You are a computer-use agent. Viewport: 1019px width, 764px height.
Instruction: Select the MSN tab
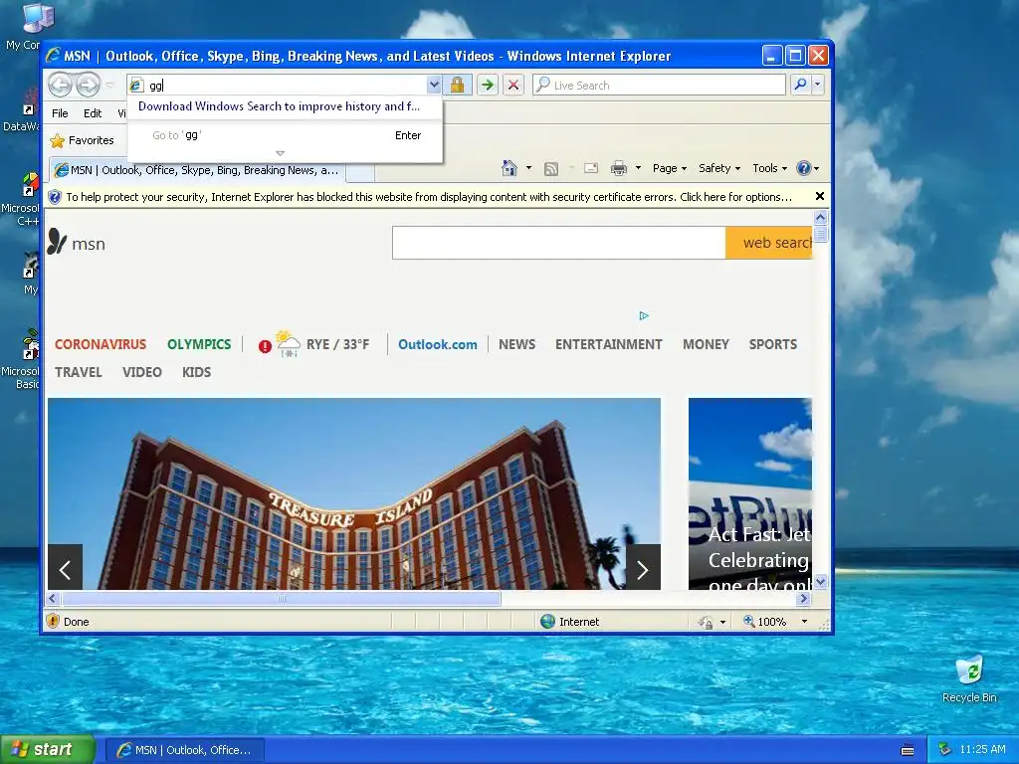(x=197, y=170)
